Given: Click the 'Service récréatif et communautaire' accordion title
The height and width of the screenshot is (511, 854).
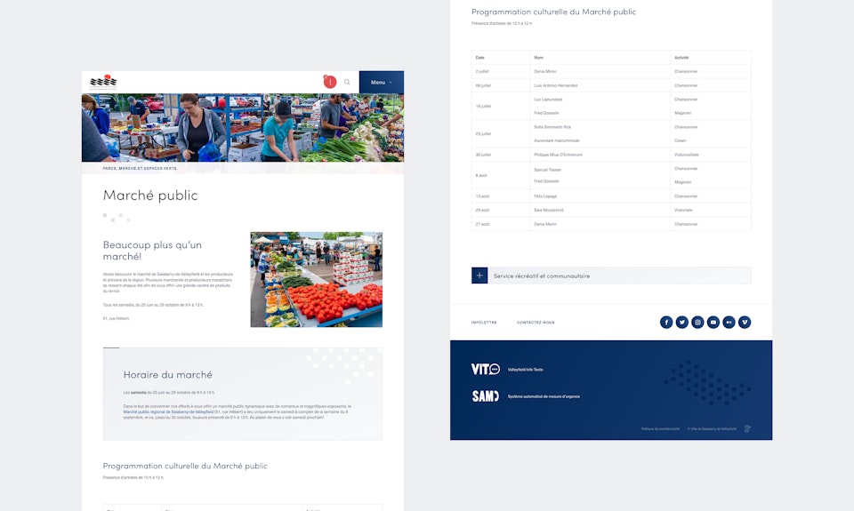Looking at the screenshot, I should click(x=542, y=276).
